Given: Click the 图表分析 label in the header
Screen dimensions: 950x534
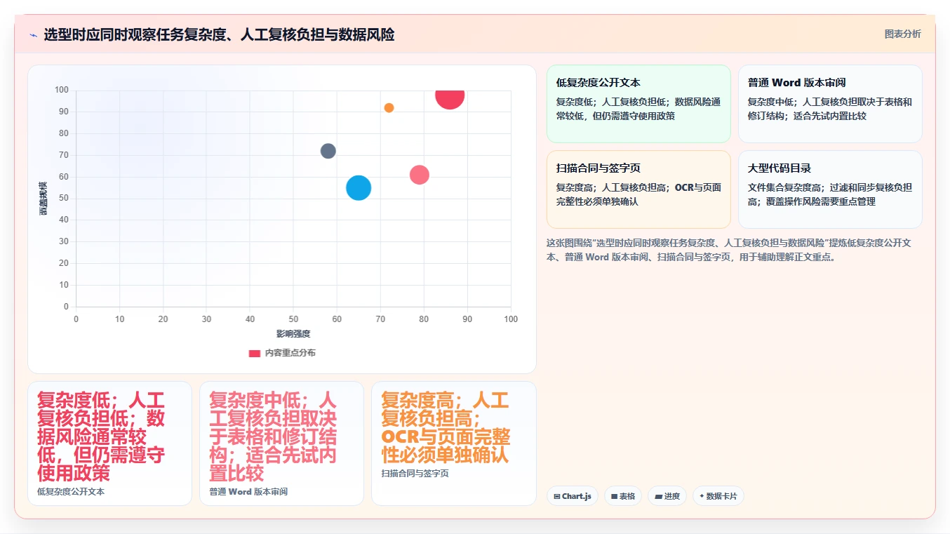Looking at the screenshot, I should (x=902, y=34).
